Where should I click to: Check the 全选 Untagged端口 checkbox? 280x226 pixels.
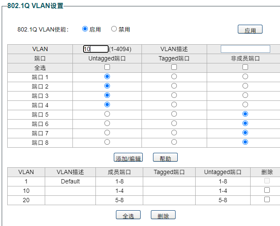point(107,67)
